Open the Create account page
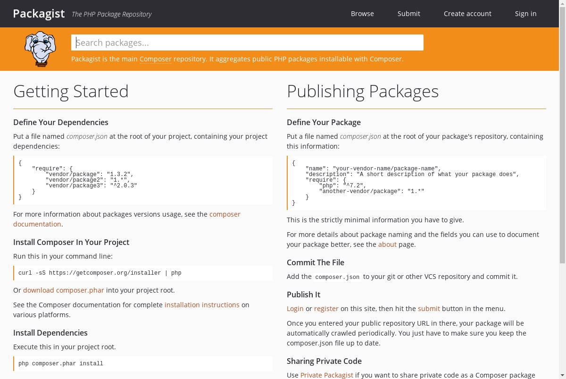The image size is (566, 379). (467, 14)
